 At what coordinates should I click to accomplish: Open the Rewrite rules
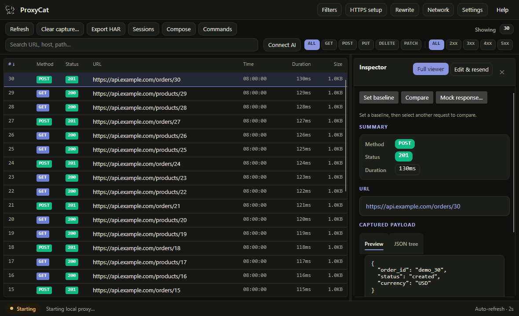click(x=405, y=10)
